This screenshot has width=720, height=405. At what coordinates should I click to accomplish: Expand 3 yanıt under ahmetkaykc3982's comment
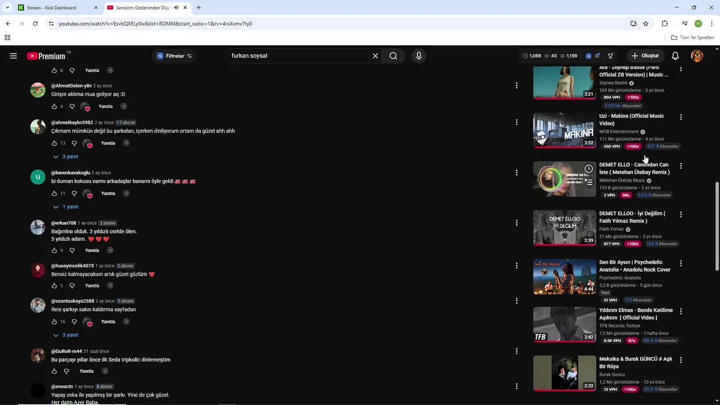[66, 156]
